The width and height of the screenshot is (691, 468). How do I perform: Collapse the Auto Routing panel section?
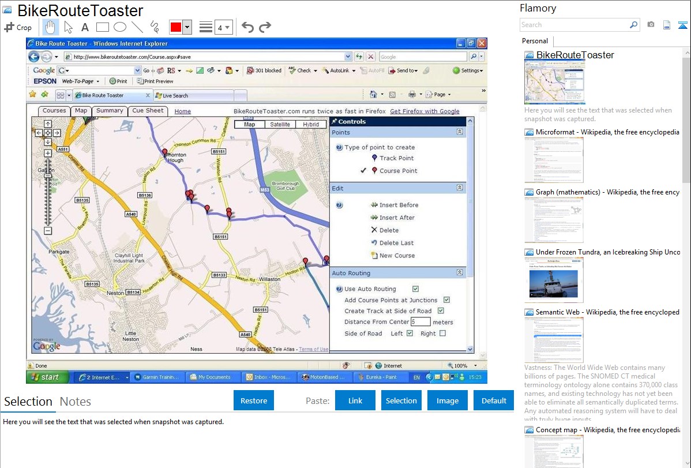click(x=460, y=272)
